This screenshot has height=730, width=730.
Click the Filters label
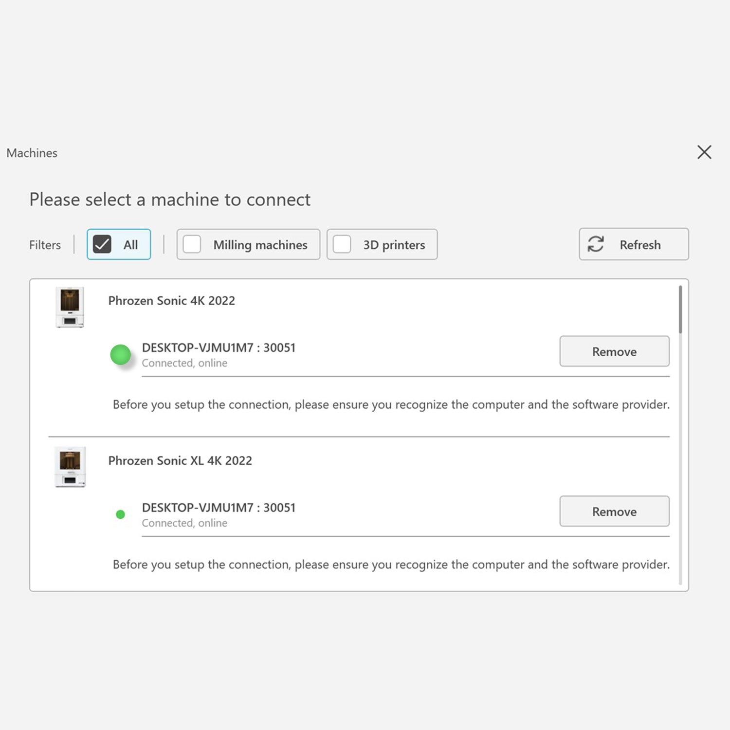pos(45,245)
